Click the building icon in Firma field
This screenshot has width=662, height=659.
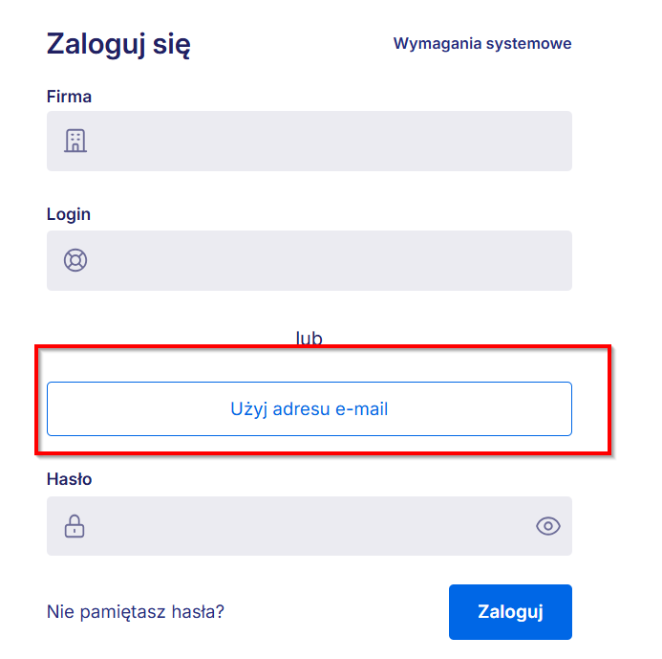coord(75,141)
